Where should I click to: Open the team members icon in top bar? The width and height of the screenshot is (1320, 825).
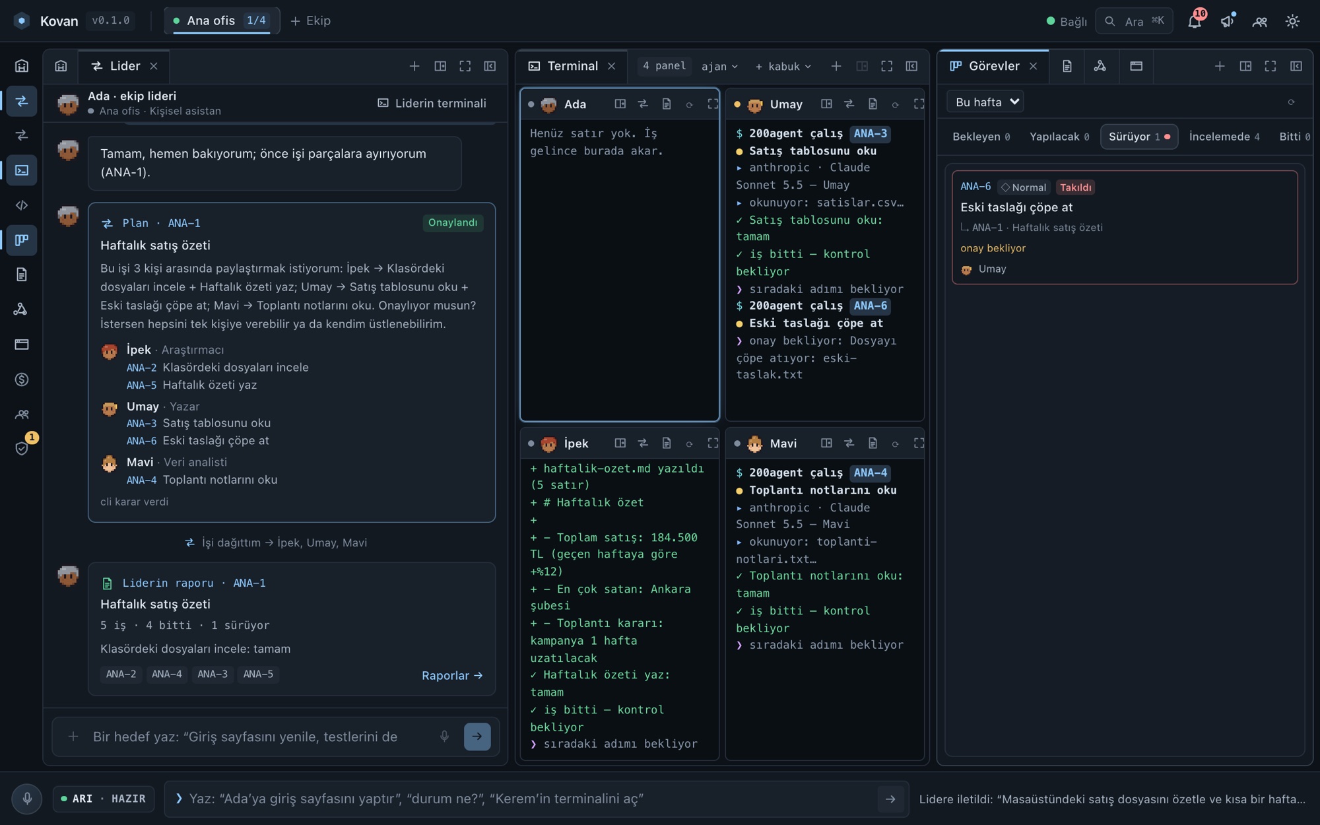[1260, 21]
